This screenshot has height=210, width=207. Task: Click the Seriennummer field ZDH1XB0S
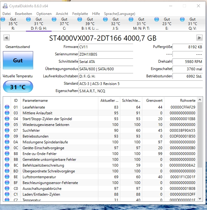(106, 54)
